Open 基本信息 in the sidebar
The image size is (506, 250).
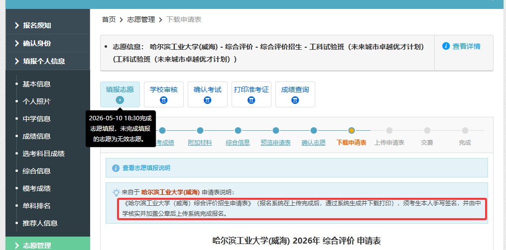[x=36, y=84]
